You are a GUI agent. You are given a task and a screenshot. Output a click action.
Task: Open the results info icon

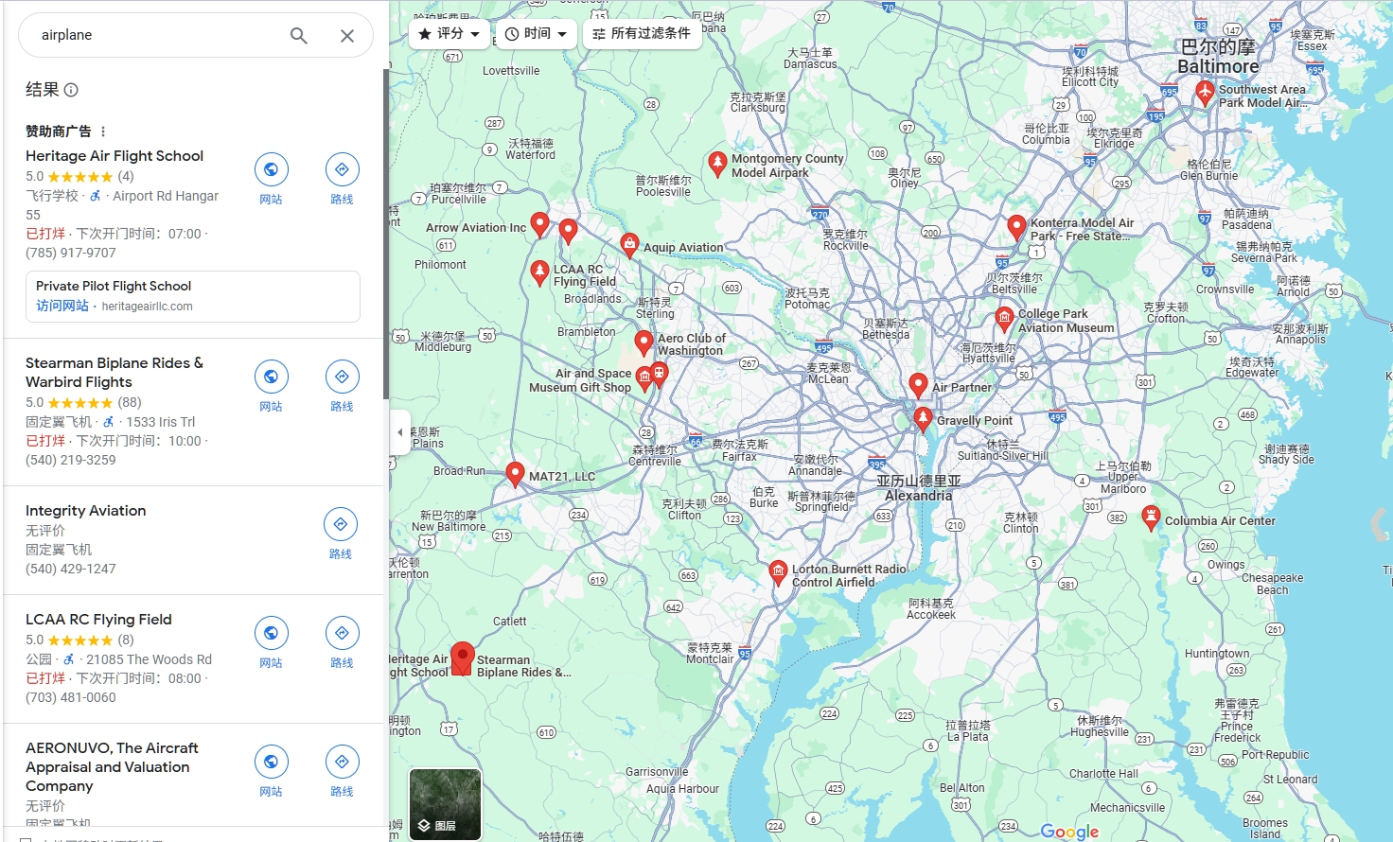pyautogui.click(x=71, y=90)
